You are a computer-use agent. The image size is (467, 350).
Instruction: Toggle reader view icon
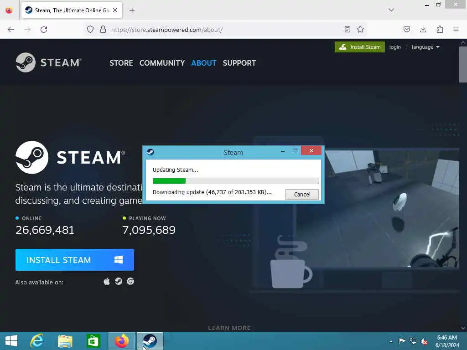coord(347,30)
